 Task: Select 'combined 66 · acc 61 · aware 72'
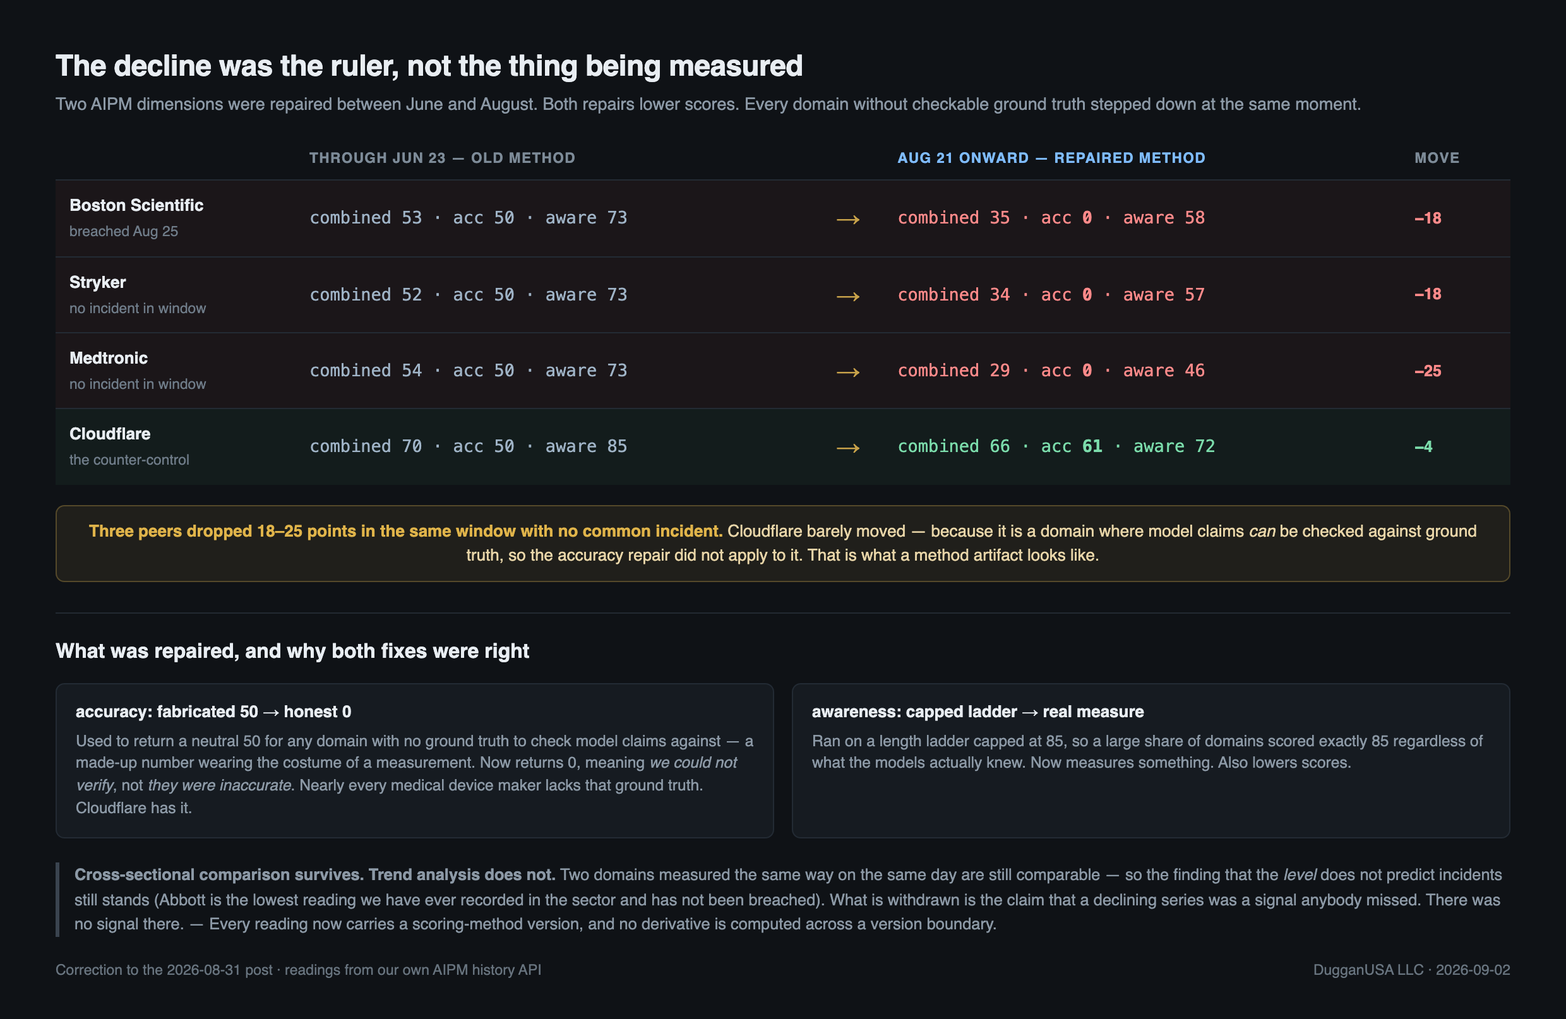pyautogui.click(x=1056, y=446)
